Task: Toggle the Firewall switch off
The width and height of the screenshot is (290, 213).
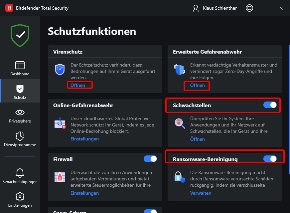Action: pyautogui.click(x=150, y=159)
